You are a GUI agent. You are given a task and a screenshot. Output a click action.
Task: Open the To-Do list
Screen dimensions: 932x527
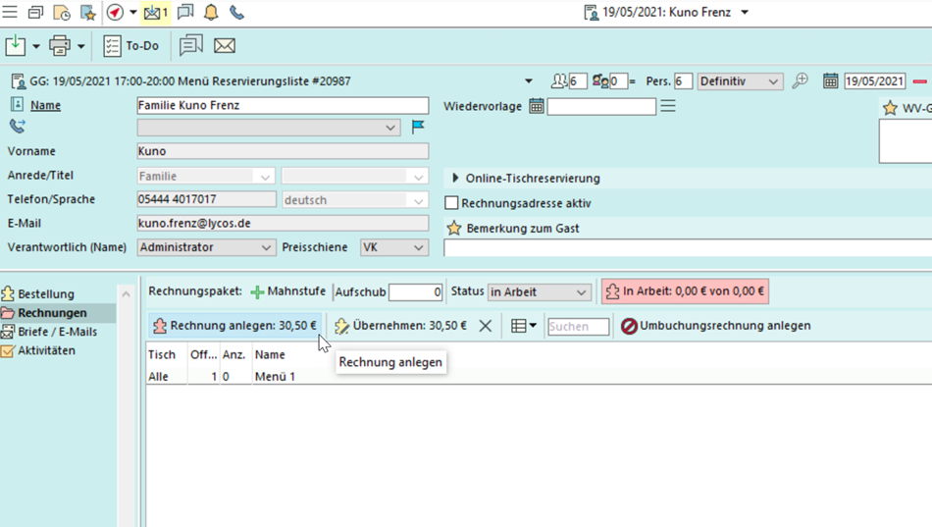pyautogui.click(x=131, y=46)
